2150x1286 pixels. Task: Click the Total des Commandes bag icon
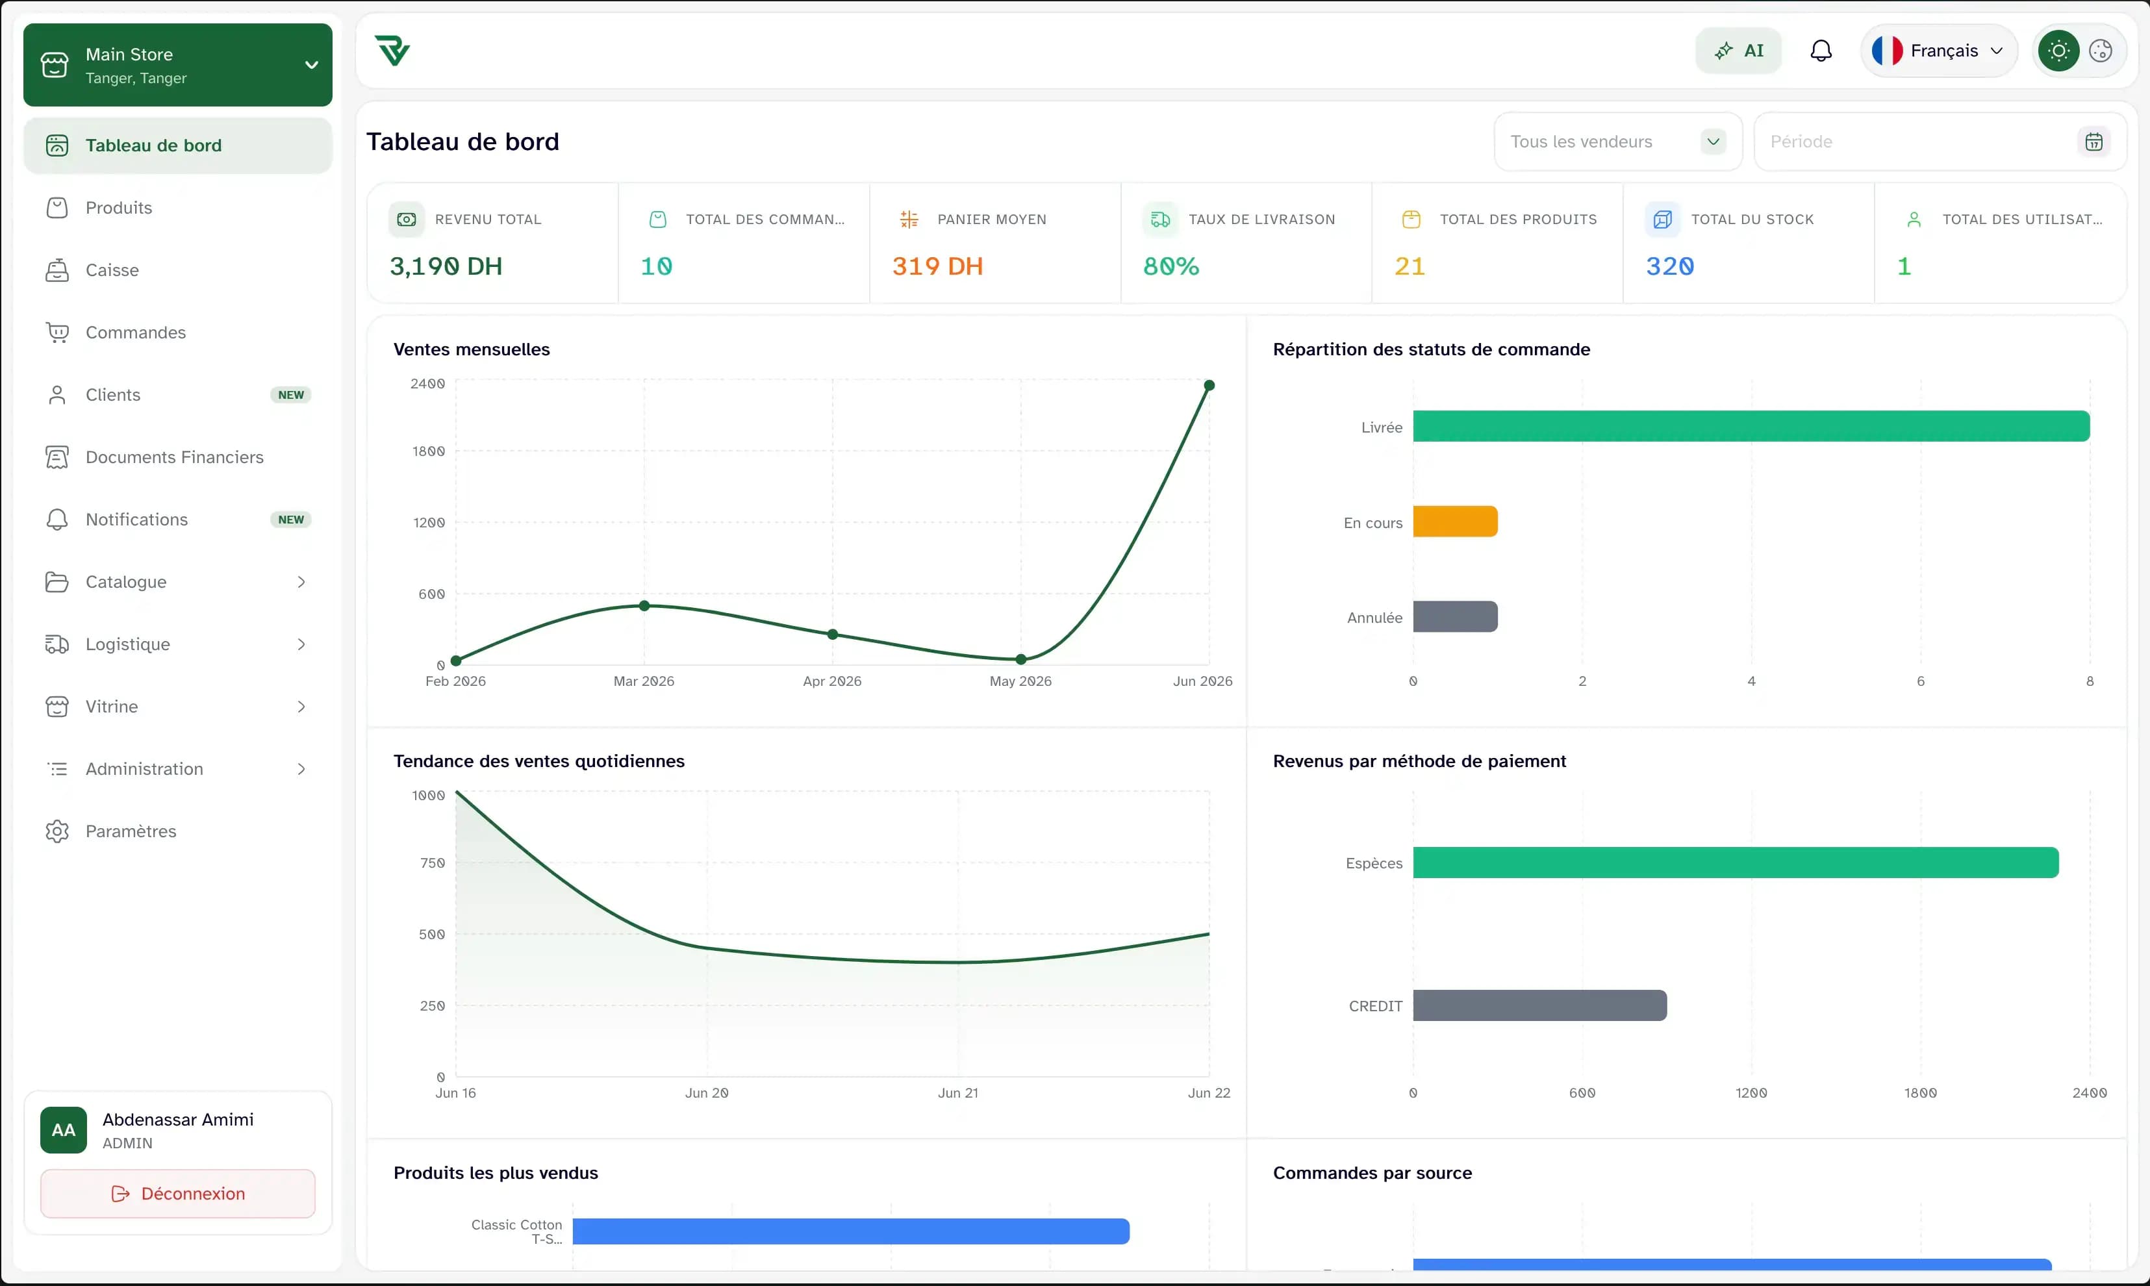[x=658, y=220]
